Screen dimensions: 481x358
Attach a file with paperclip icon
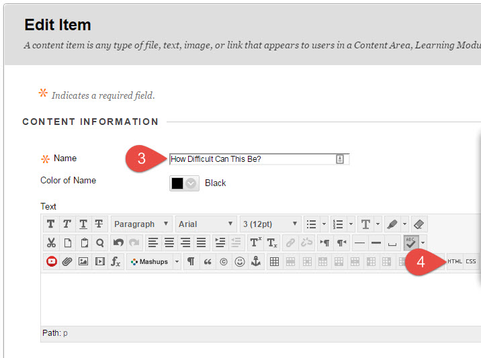point(67,262)
